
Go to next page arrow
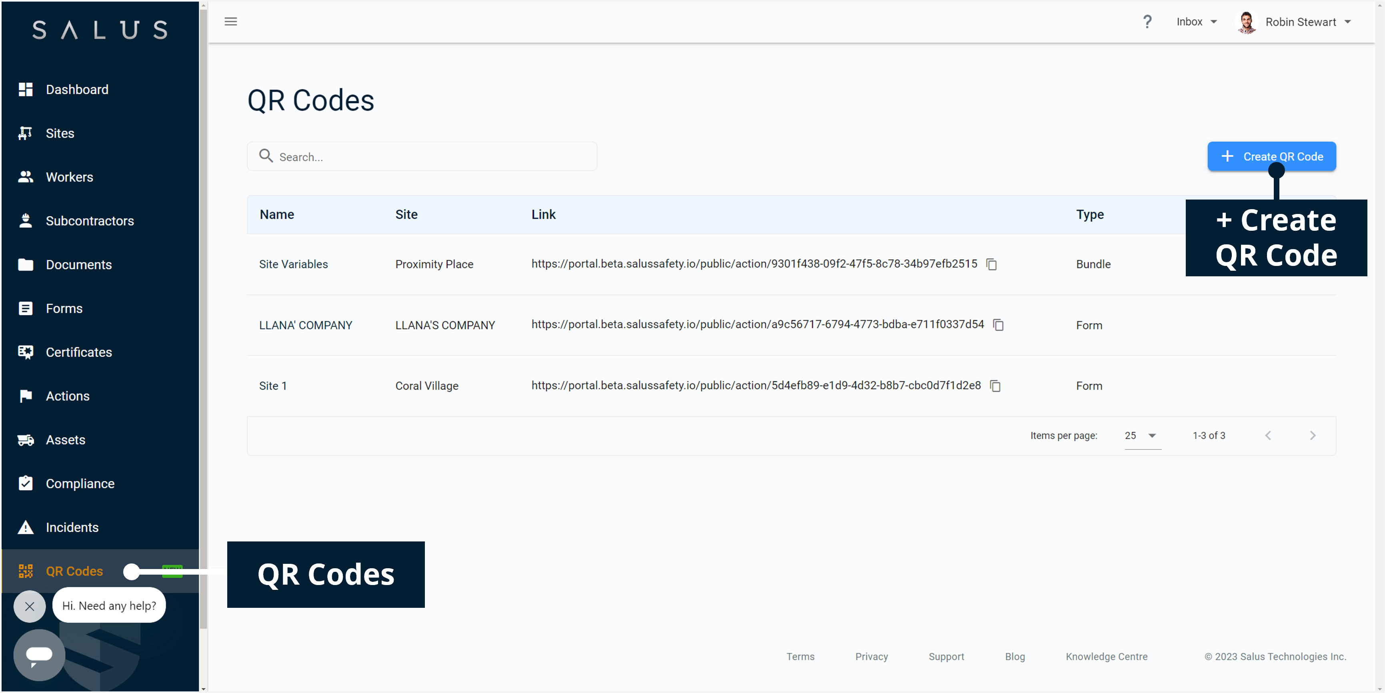tap(1313, 435)
